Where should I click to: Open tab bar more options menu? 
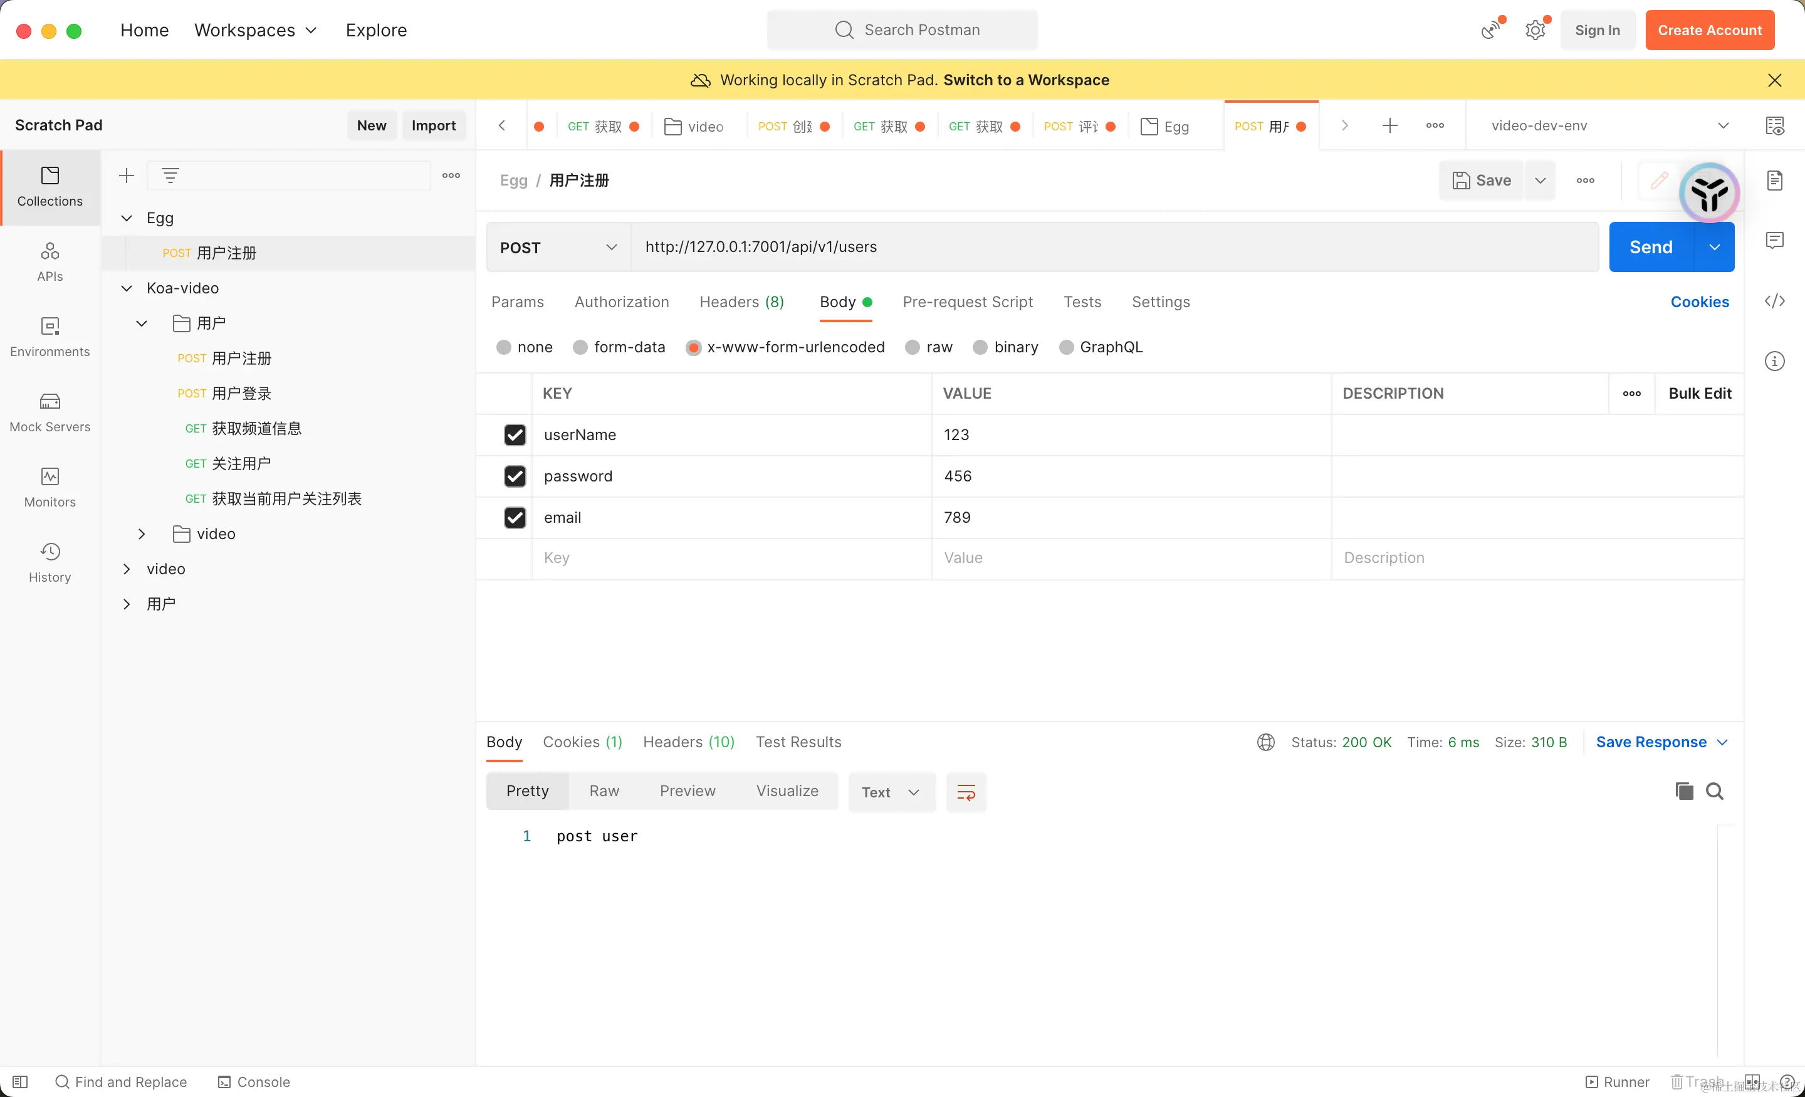point(1435,125)
